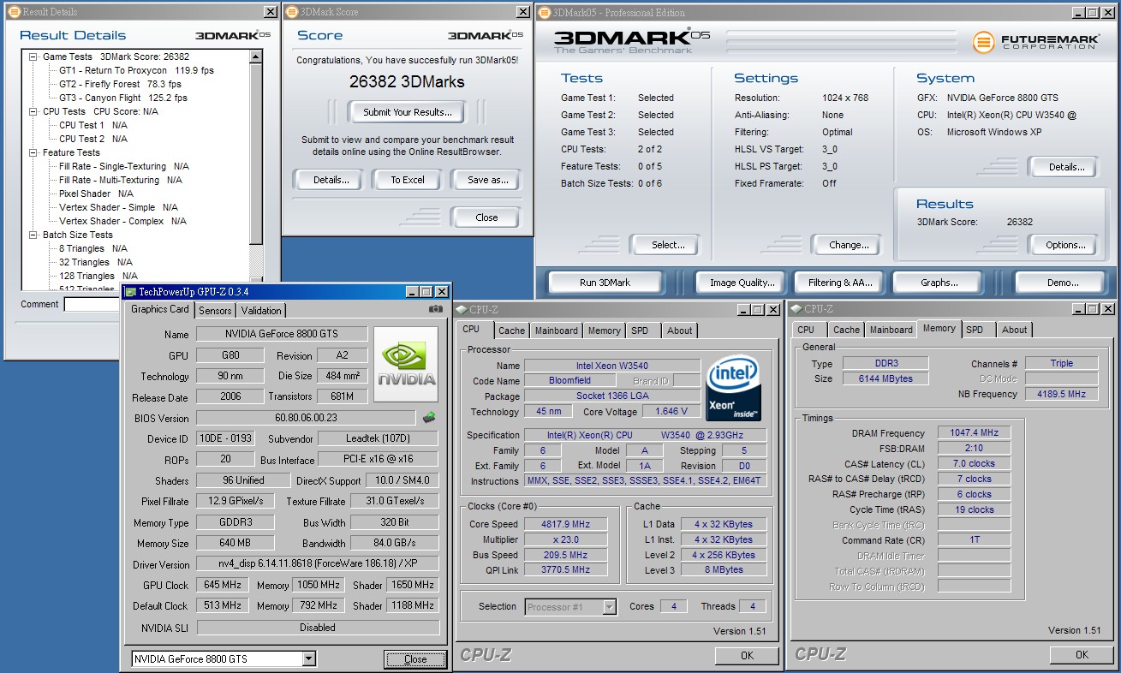Screen dimensions: 1121x673
Task: Collapse the CPU Tests tree node
Action: tap(33, 111)
